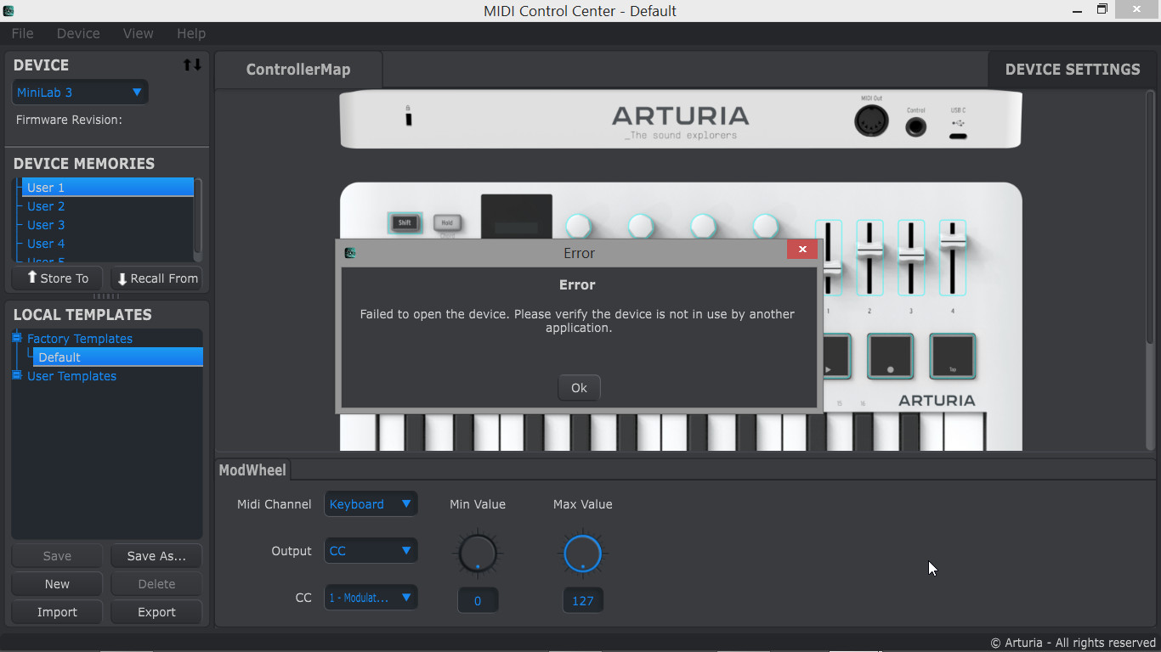Screen dimensions: 1161x652
Task: Collapse the User Templates tree node
Action: tap(16, 375)
